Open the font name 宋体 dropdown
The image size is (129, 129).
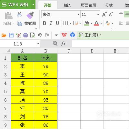click(78, 15)
